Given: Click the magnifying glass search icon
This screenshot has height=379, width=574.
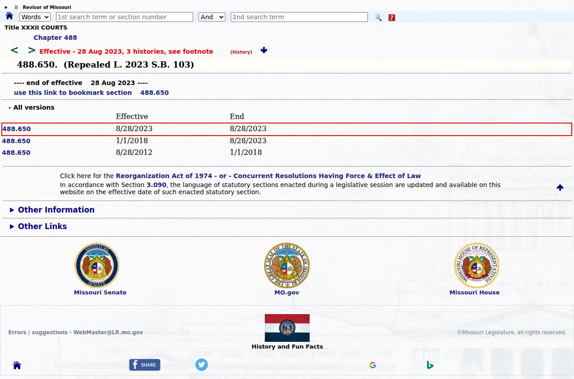Looking at the screenshot, I should [x=379, y=17].
